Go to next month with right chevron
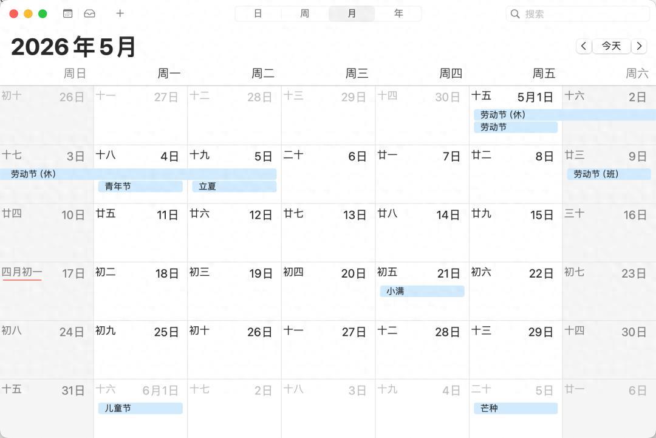Image resolution: width=656 pixels, height=438 pixels. [639, 46]
